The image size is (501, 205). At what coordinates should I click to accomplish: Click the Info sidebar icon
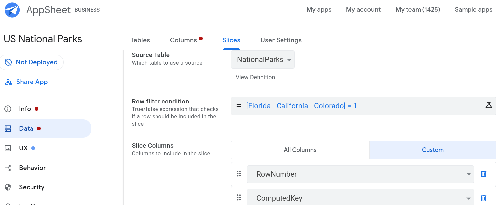tap(8, 109)
